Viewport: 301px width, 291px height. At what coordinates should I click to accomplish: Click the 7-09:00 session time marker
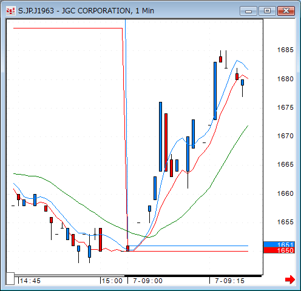tap(147, 281)
